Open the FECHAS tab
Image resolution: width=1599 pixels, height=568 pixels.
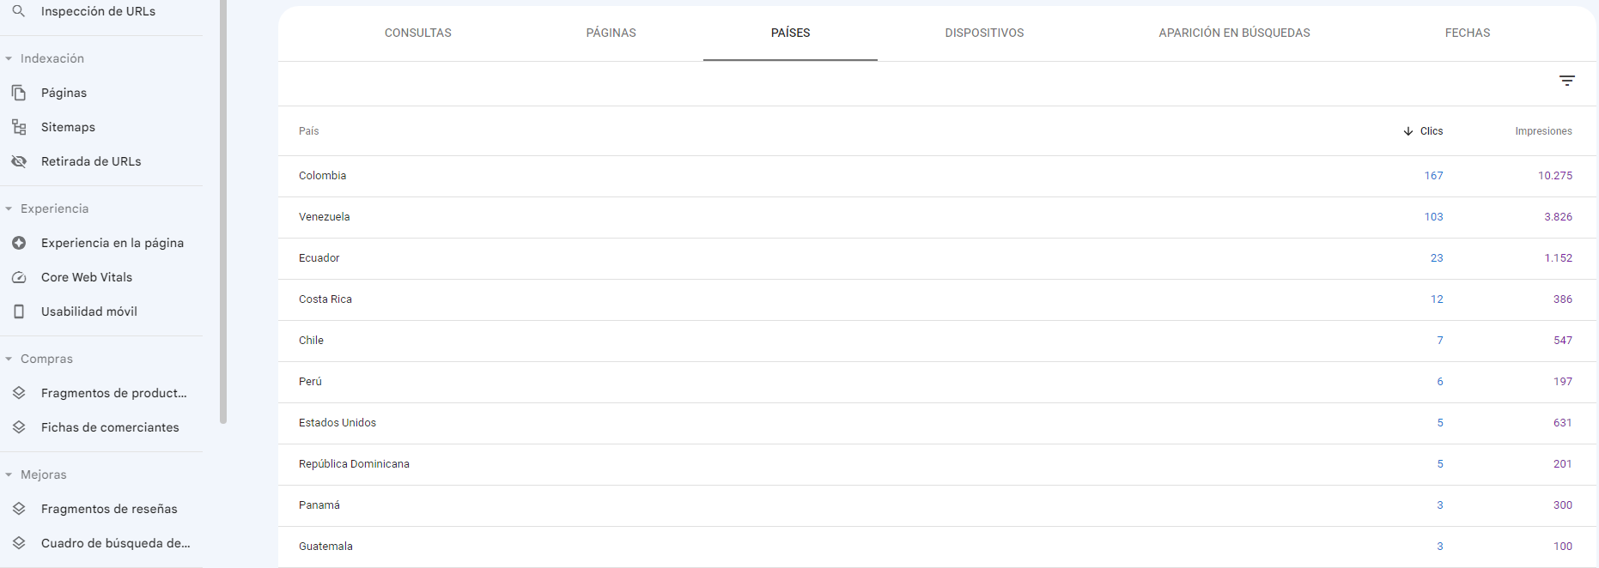pyautogui.click(x=1467, y=33)
